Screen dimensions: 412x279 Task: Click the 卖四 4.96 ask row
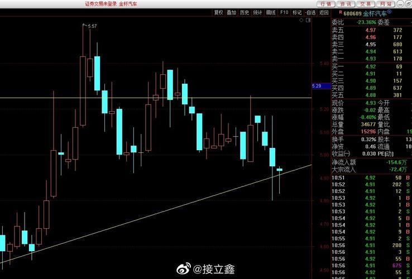[371, 37]
